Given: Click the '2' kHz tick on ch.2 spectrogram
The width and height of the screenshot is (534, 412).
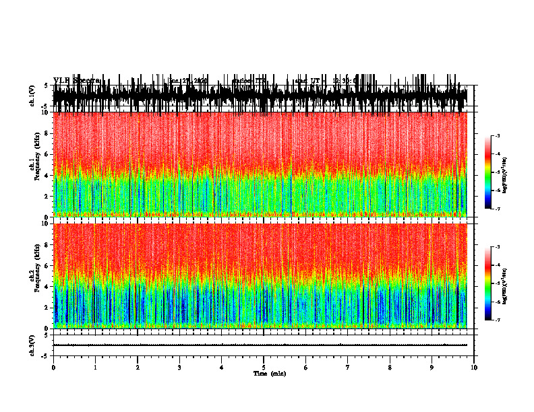Looking at the screenshot, I should coord(47,308).
